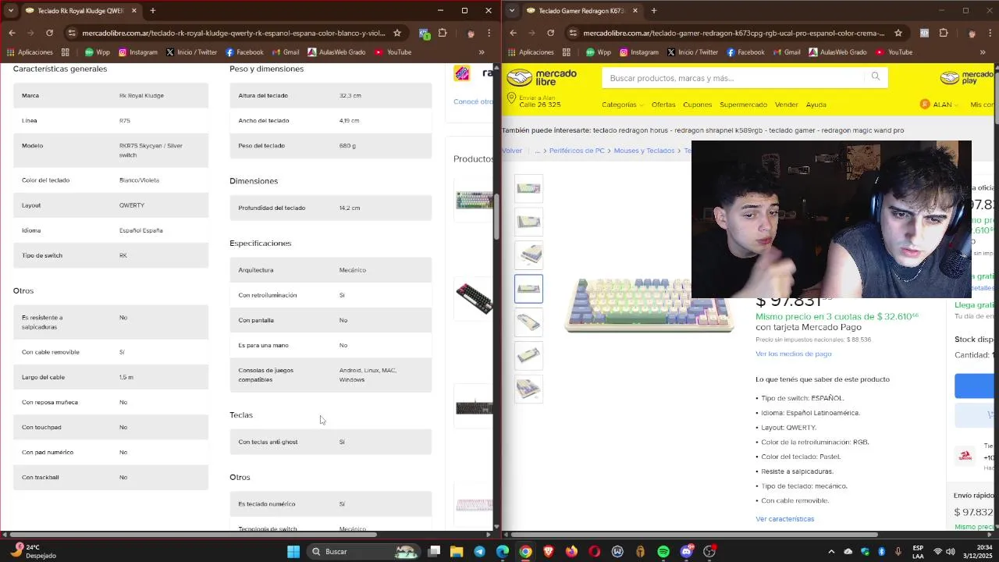999x562 pixels.
Task: Open the Aplicaciones shortcut in the left window
Action: pos(30,52)
